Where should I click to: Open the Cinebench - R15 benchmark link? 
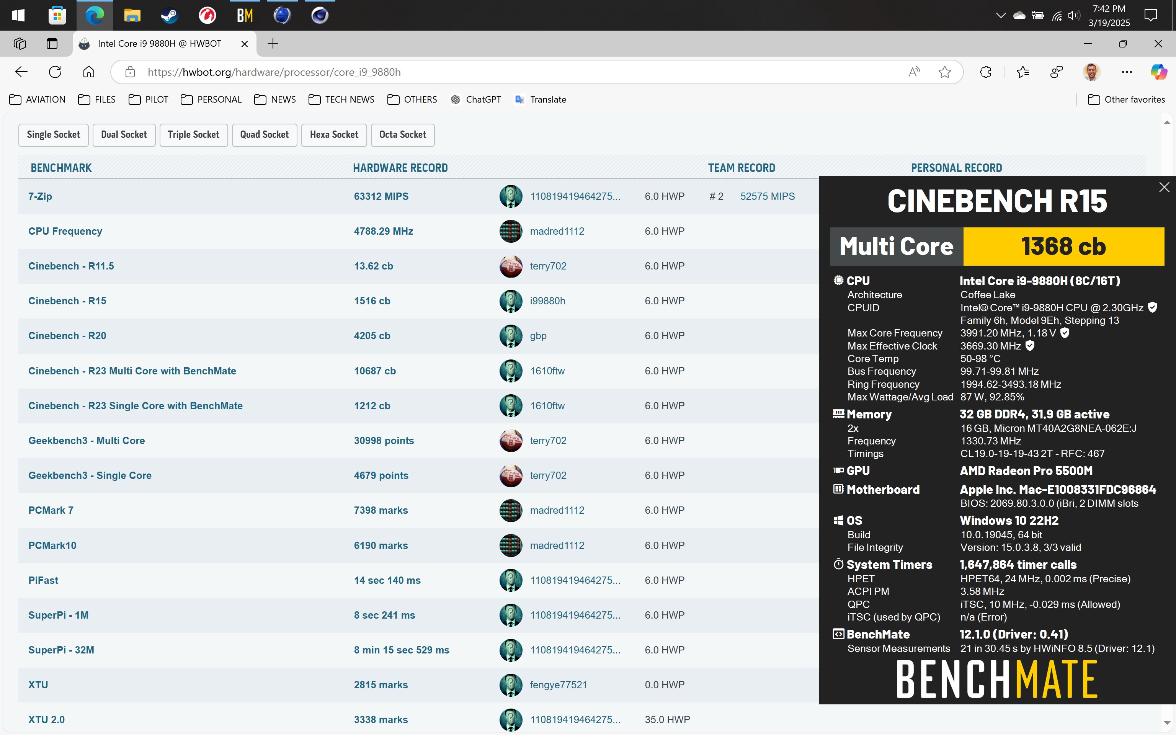(67, 301)
